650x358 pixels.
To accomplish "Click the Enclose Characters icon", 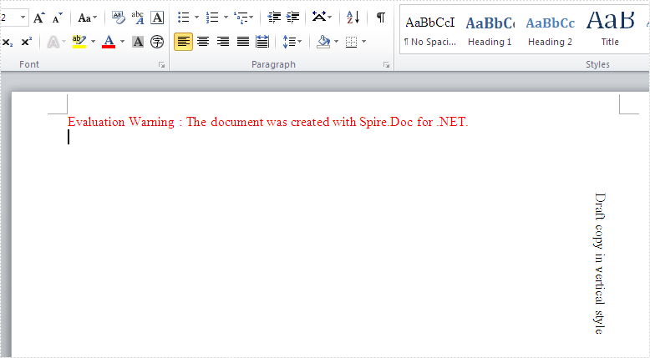I will click(x=157, y=42).
